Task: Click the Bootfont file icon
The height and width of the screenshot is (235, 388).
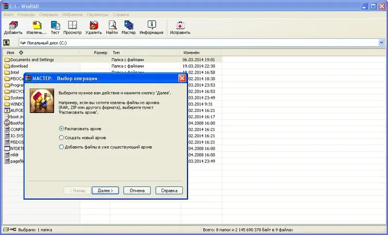Action: coord(7,123)
